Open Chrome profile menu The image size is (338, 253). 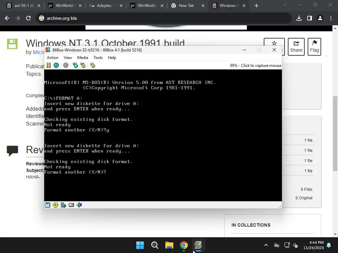click(x=320, y=18)
